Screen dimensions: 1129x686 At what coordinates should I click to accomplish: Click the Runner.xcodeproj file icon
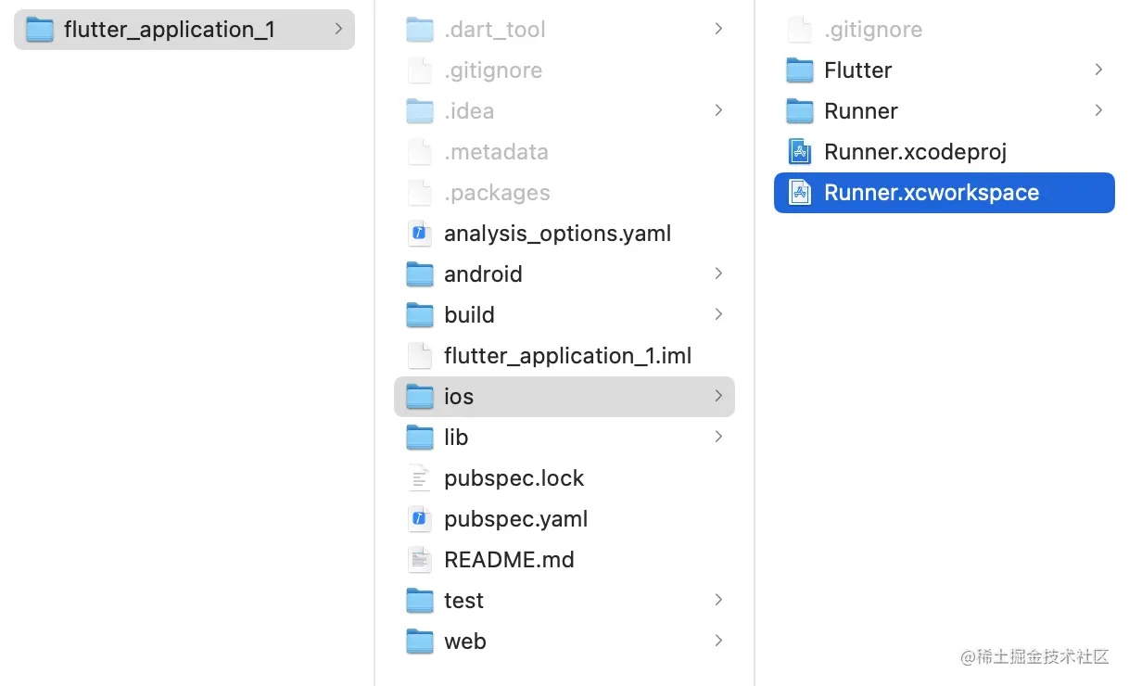click(x=799, y=152)
